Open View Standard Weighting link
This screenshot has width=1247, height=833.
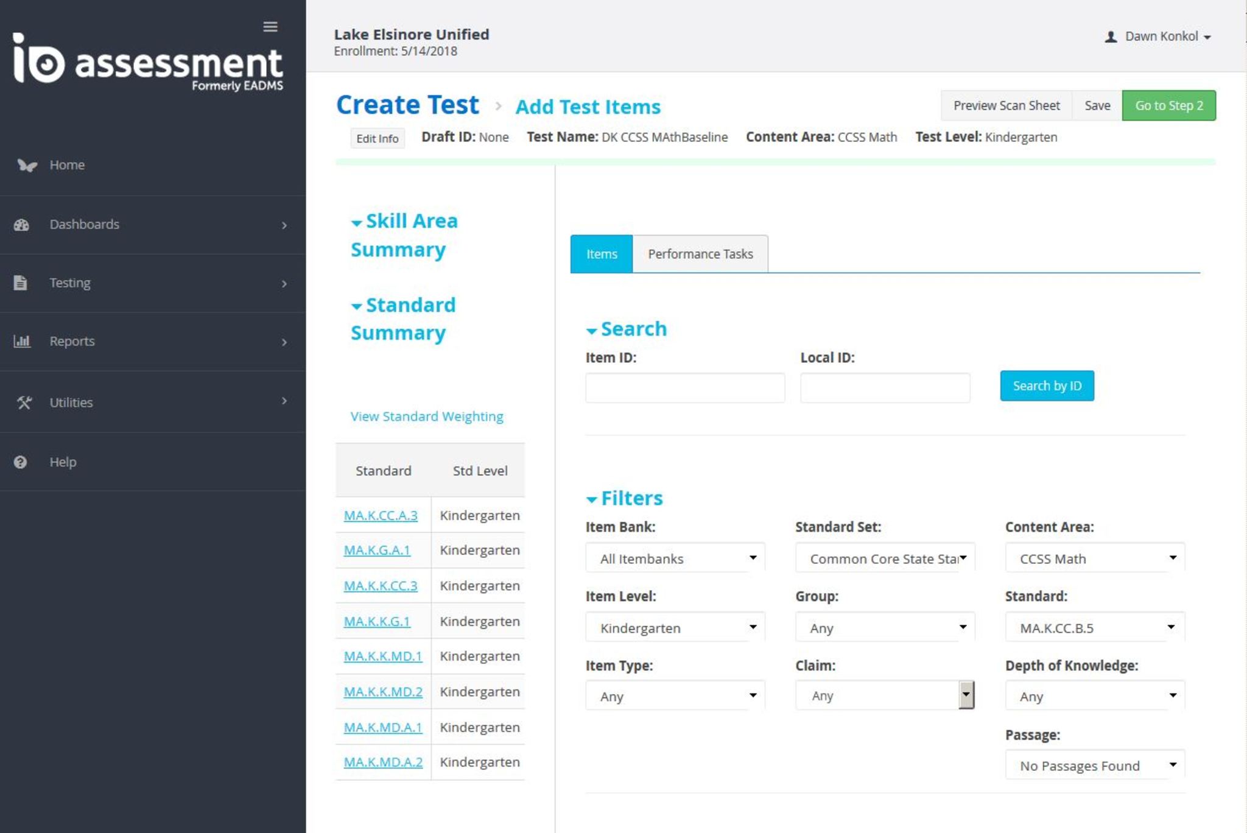pos(426,416)
